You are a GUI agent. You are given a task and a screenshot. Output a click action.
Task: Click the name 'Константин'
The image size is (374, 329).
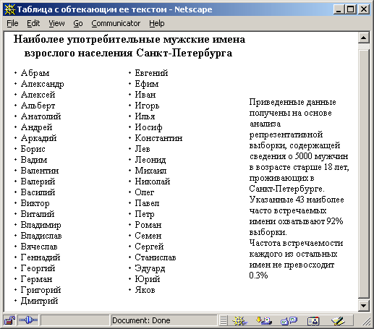pos(158,138)
